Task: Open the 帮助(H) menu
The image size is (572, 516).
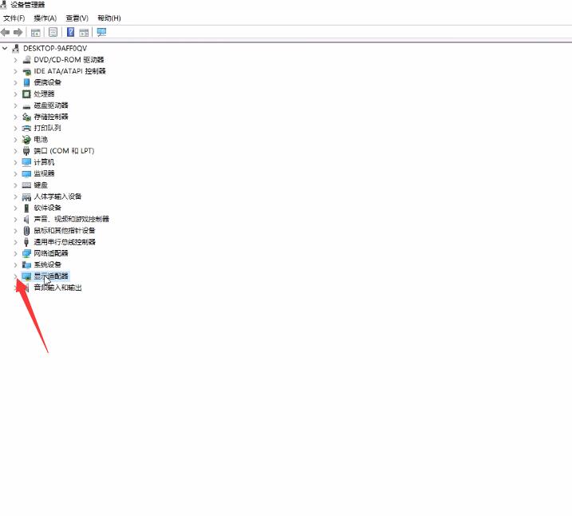Action: [x=109, y=18]
